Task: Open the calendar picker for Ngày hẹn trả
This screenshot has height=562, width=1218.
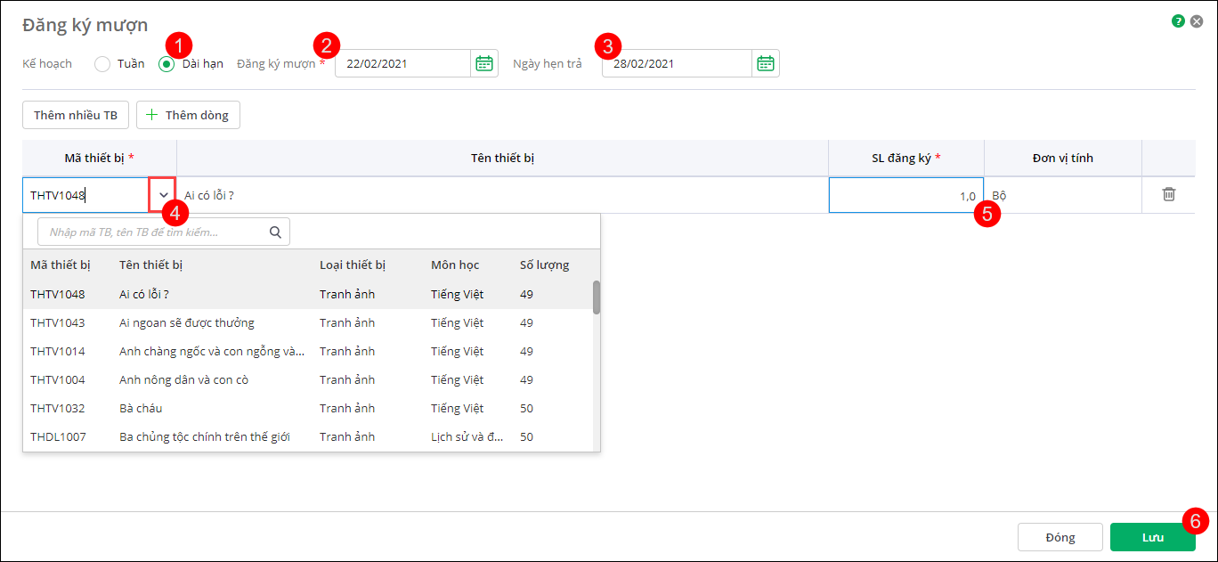Action: click(766, 63)
